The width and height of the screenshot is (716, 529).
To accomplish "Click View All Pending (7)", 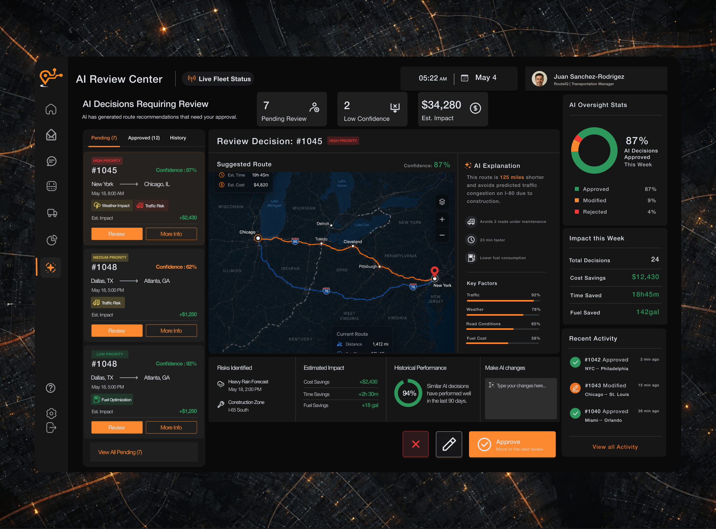I will [x=144, y=452].
